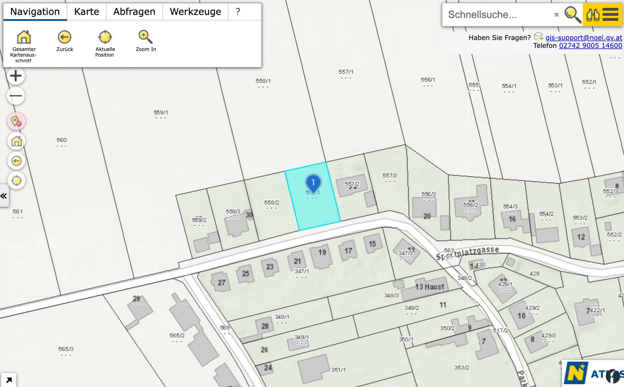Click the round locate crosshair button on left
Screen dimensions: 624x387
(16, 181)
